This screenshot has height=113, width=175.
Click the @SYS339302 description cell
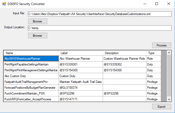point(125,64)
